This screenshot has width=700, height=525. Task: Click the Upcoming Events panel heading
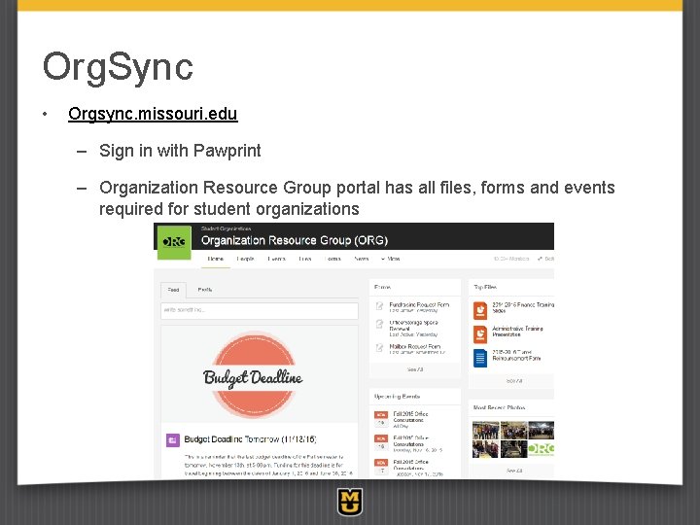pyautogui.click(x=397, y=397)
